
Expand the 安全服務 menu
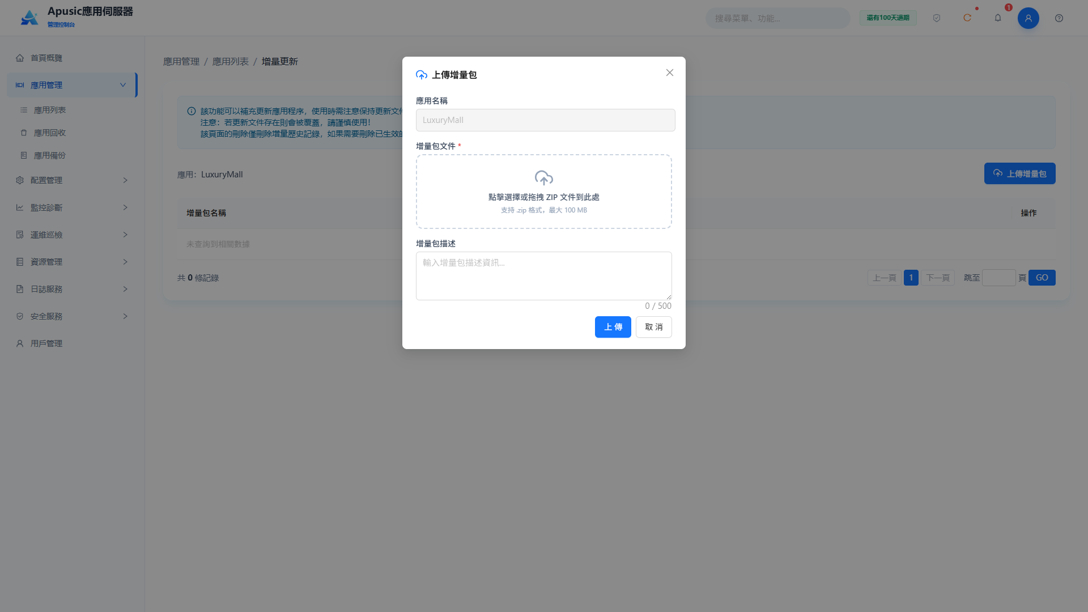click(72, 316)
